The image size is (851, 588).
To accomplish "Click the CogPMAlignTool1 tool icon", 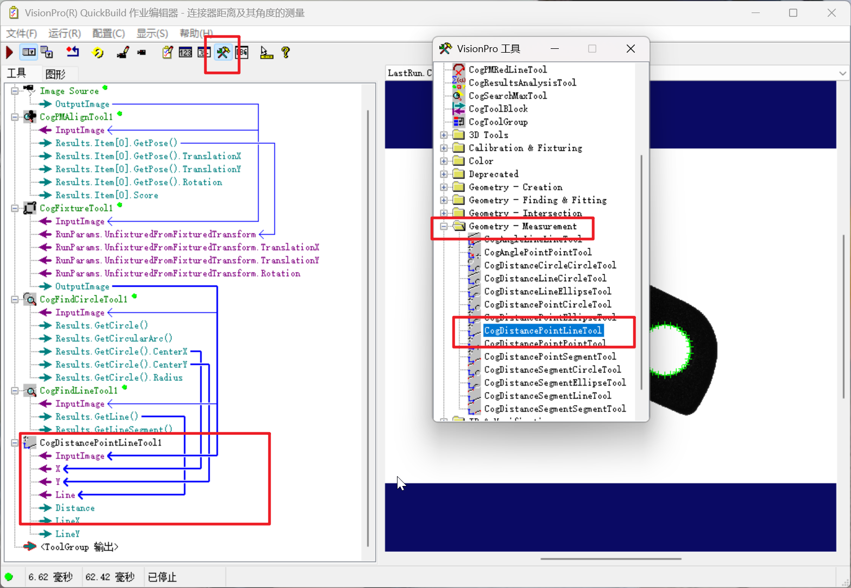I will click(30, 117).
